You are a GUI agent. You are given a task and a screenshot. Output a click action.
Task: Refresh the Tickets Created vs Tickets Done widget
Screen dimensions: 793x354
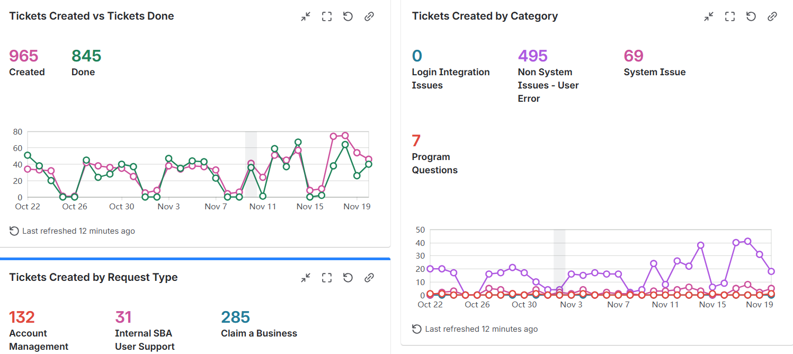[348, 16]
